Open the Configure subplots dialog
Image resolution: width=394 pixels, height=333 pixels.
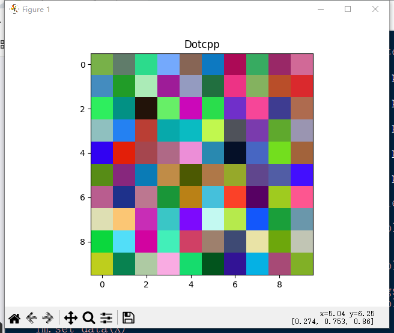(x=106, y=318)
